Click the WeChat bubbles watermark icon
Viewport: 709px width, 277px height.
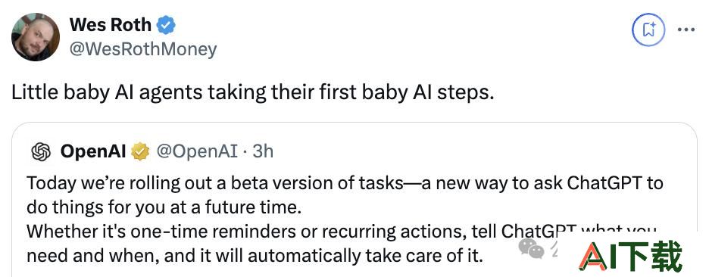(531, 248)
